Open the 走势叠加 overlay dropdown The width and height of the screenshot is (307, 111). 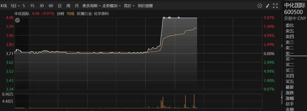111,6
